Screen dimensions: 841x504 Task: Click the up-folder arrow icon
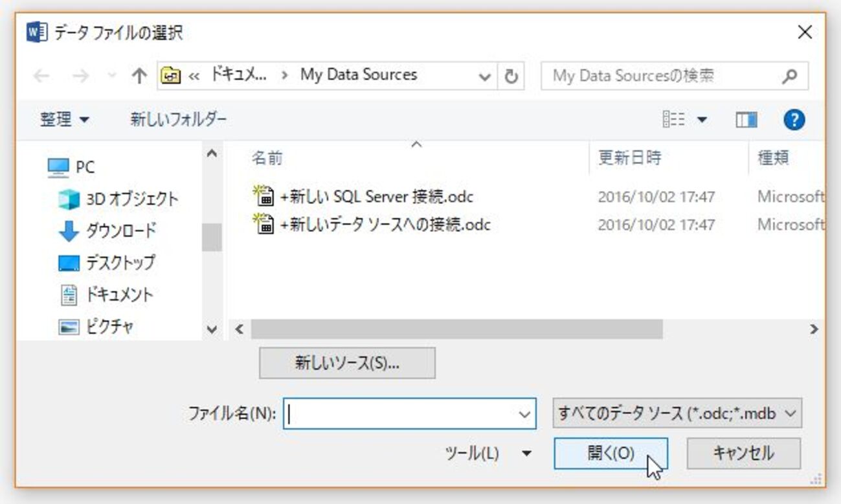coord(139,76)
